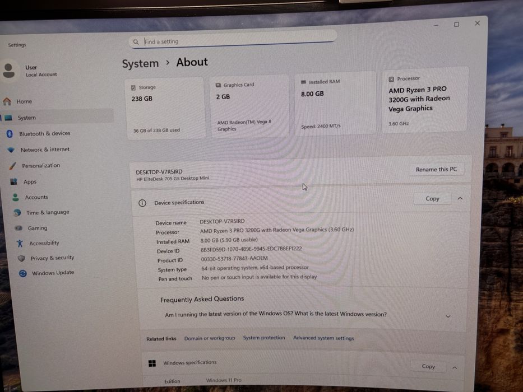Click the Rename this PC button
The width and height of the screenshot is (523, 392).
click(x=436, y=169)
